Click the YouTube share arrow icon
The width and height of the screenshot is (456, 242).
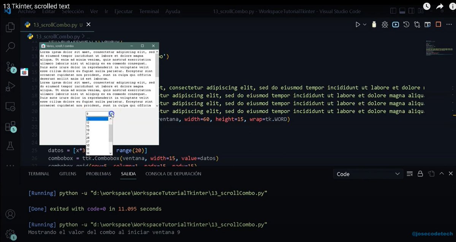[440, 6]
